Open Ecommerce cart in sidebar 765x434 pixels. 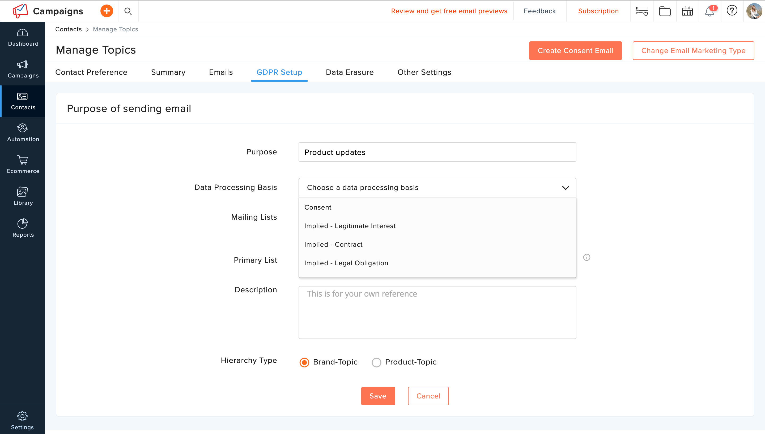pyautogui.click(x=23, y=165)
